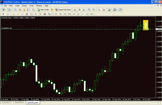Toggle the Terminal window icon
This screenshot has width=162, height=105.
(x=29, y=10)
